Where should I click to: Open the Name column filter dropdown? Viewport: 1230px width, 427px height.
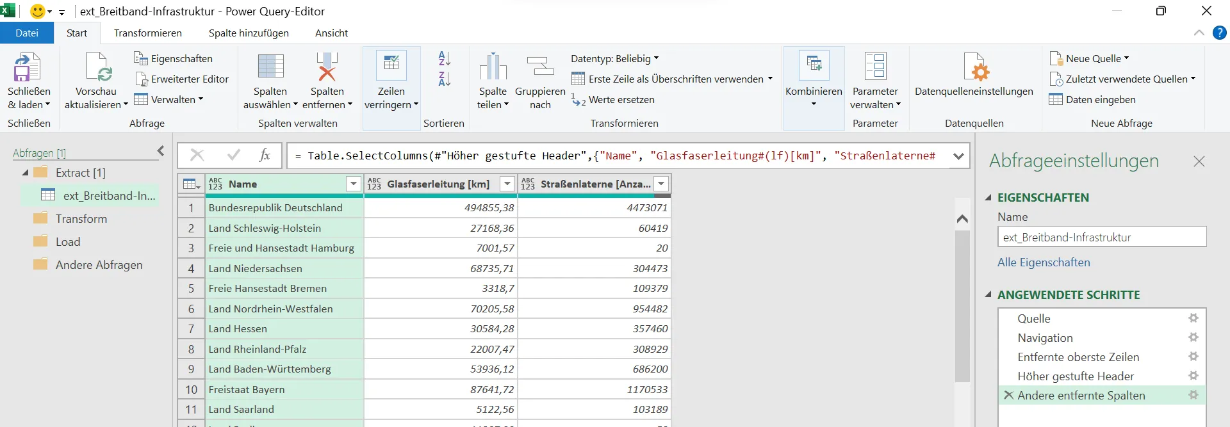coord(353,184)
